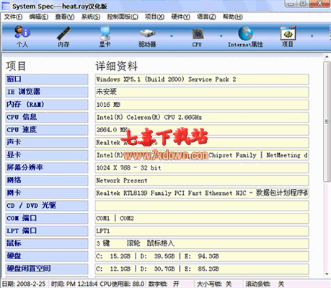This screenshot has width=331, height=288.
Task: Click the vertical scrollbar up arrow
Action: click(x=327, y=57)
